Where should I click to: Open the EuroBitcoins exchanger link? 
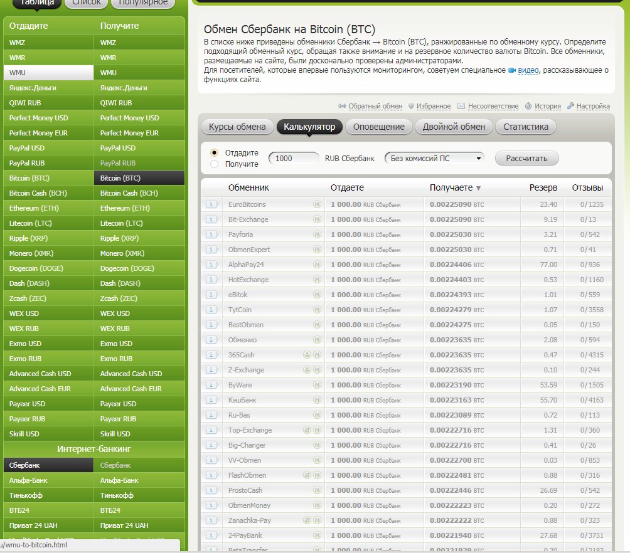pos(247,204)
